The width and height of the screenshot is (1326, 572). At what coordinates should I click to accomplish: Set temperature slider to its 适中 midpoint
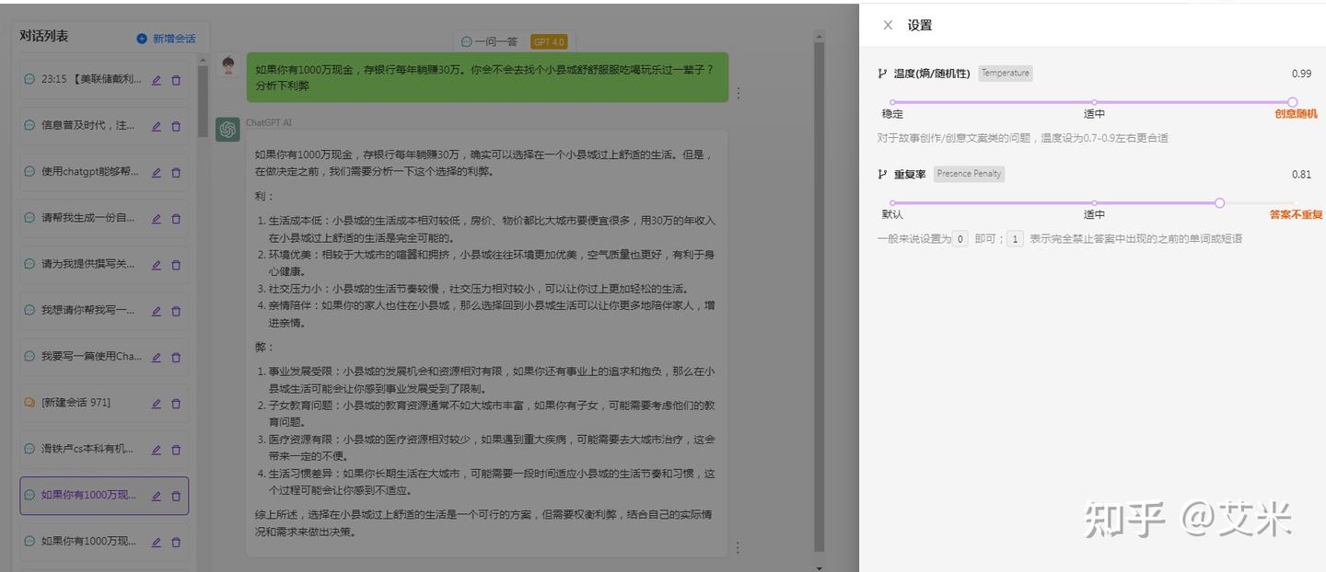[x=1094, y=102]
